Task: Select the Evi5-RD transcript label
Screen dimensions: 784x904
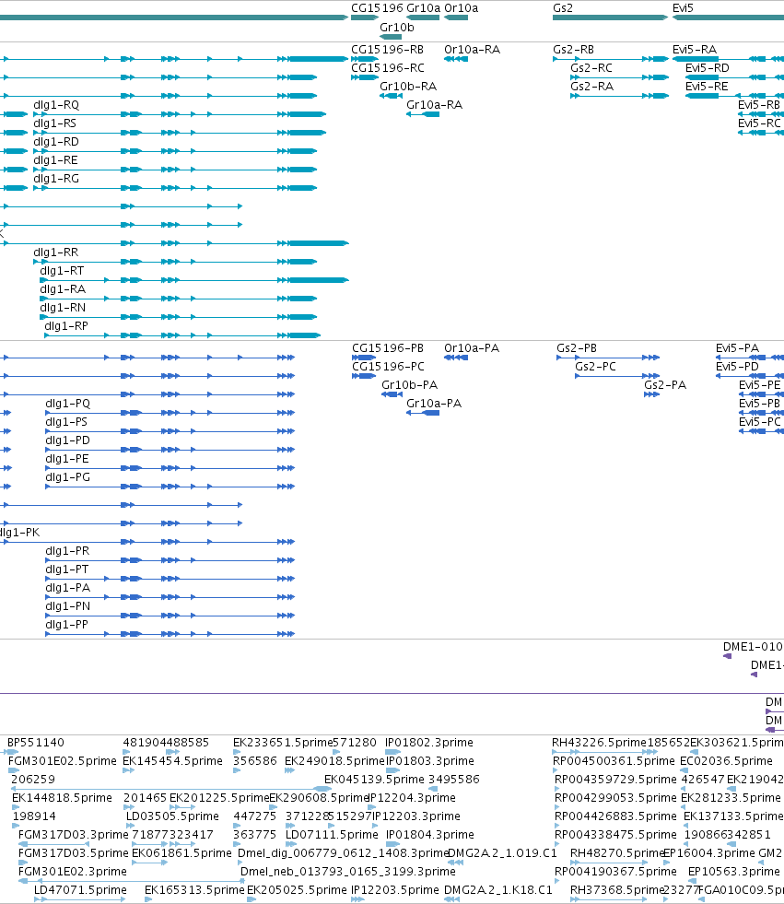Action: pyautogui.click(x=708, y=68)
